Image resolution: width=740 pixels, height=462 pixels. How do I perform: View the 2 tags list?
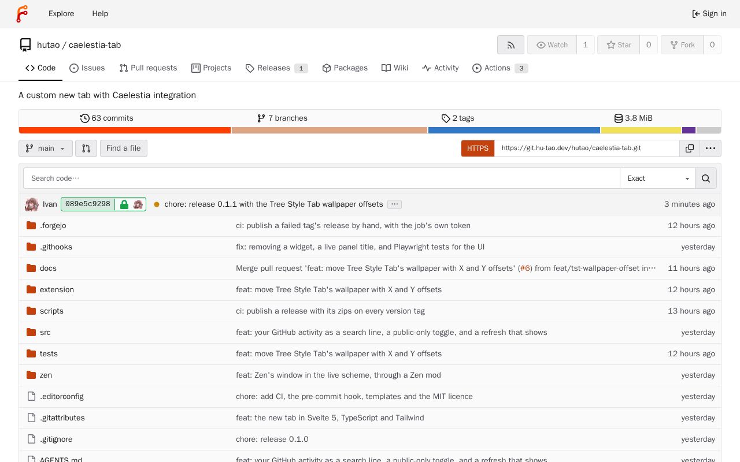[x=458, y=118]
